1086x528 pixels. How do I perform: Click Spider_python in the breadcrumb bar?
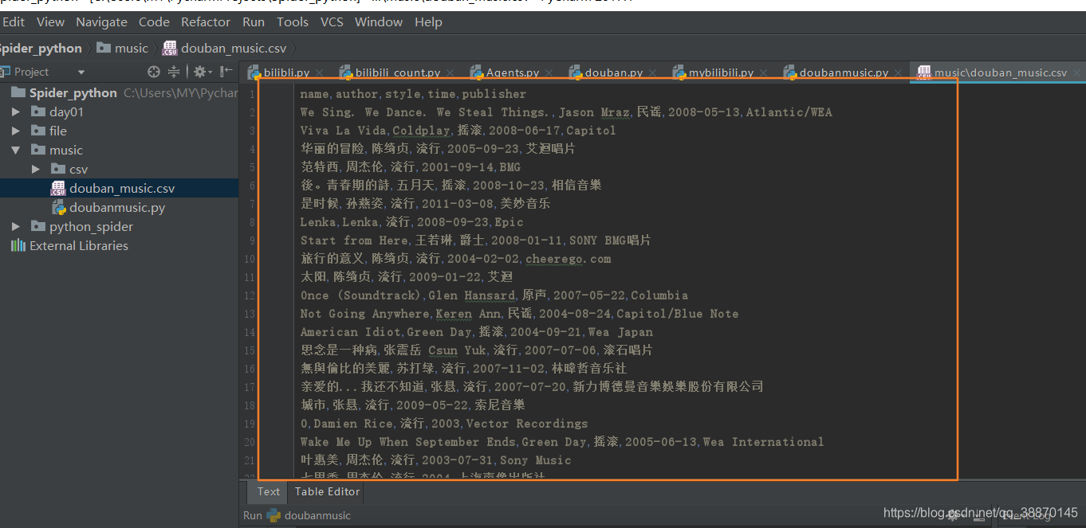coord(40,49)
